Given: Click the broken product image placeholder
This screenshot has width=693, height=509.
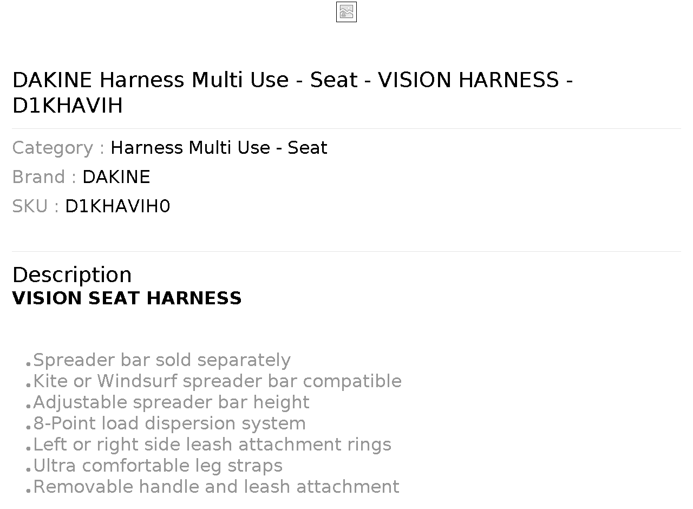Looking at the screenshot, I should (x=346, y=12).
